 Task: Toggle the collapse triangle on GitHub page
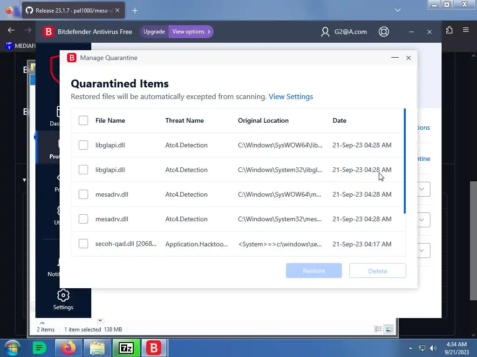pyautogui.click(x=24, y=180)
